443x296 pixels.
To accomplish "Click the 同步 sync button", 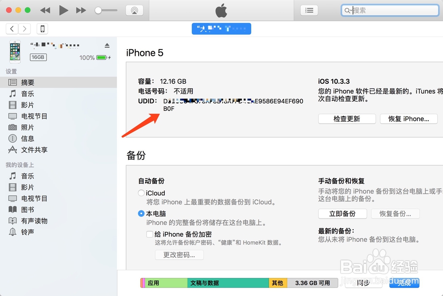I will click(x=363, y=283).
